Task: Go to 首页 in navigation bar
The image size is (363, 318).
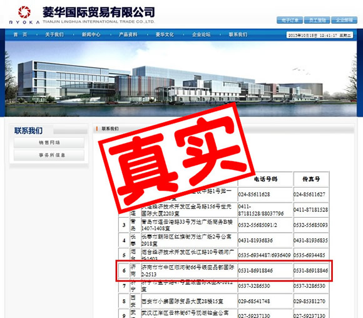Action: tap(21, 34)
